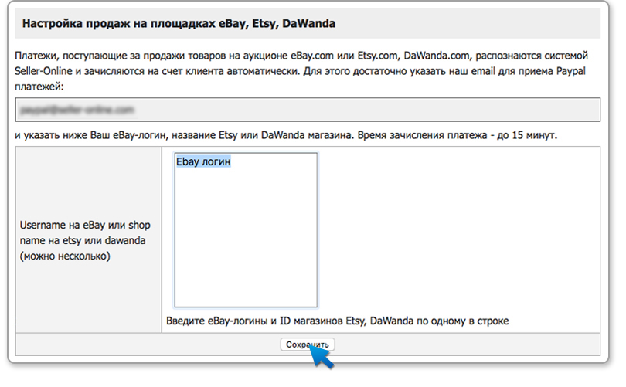Focus the eBay login textarea
This screenshot has width=626, height=387.
pyautogui.click(x=246, y=230)
